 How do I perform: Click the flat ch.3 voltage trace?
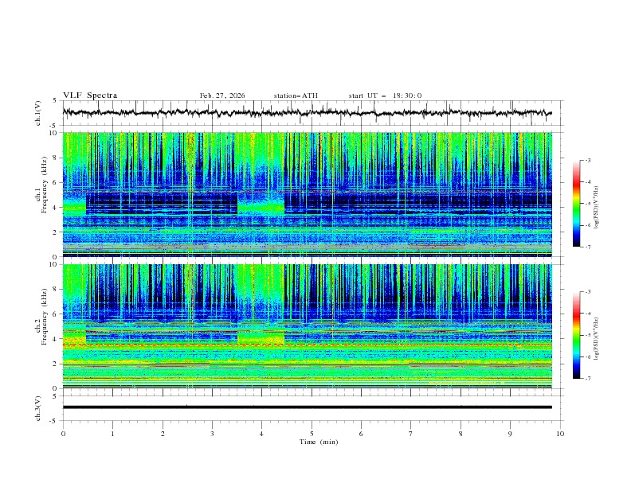pos(307,407)
